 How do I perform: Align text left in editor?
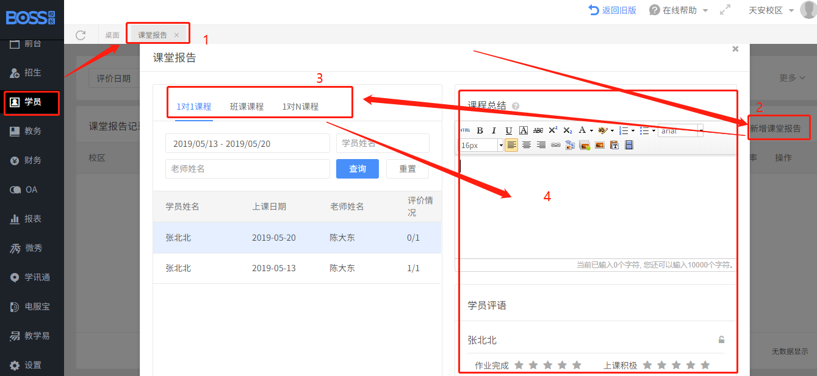pos(511,145)
